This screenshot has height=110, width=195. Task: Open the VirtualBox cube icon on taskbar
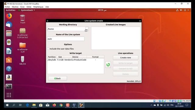point(74,105)
